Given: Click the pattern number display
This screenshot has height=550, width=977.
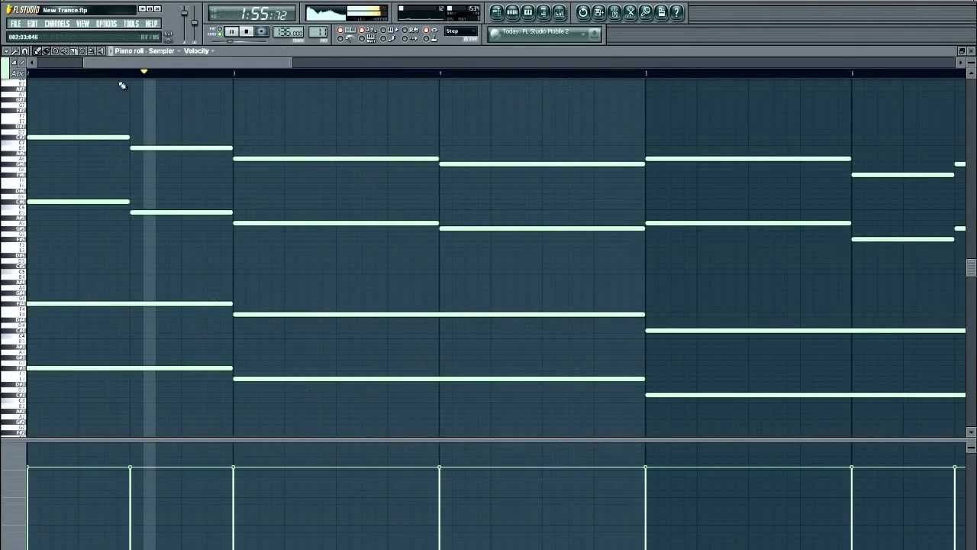Looking at the screenshot, I should click(318, 32).
